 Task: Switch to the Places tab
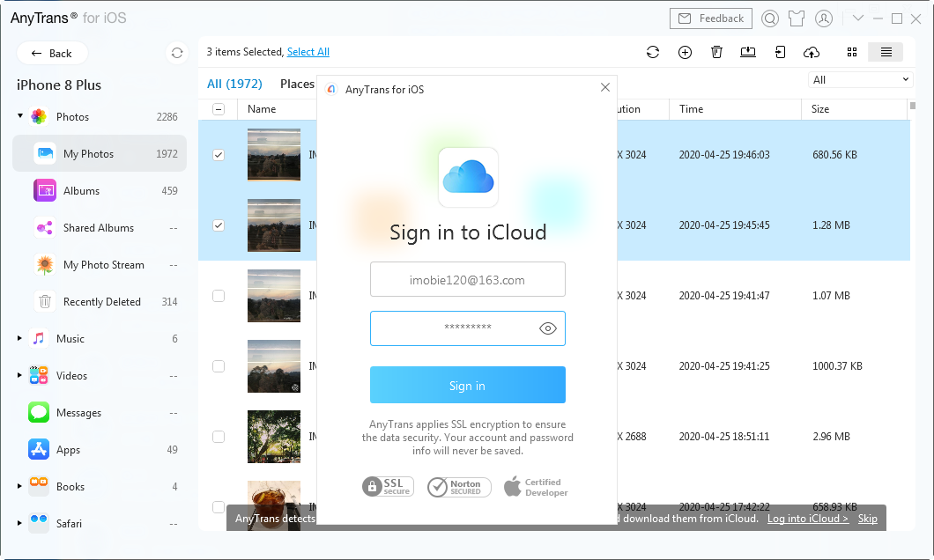point(297,84)
